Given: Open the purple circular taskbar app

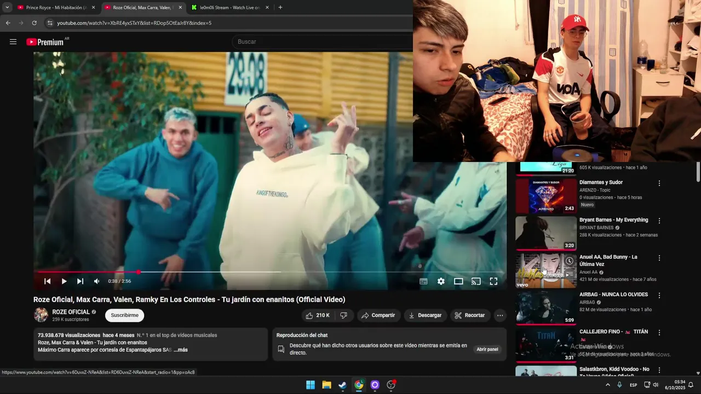Looking at the screenshot, I should 375,385.
